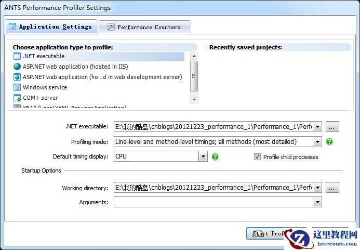Click into the .NET executable path field
The height and width of the screenshot is (250, 360).
(x=214, y=127)
